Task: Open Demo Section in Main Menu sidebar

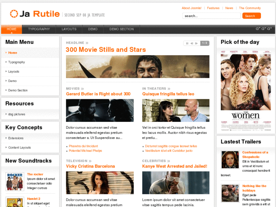Action: pyautogui.click(x=18, y=90)
